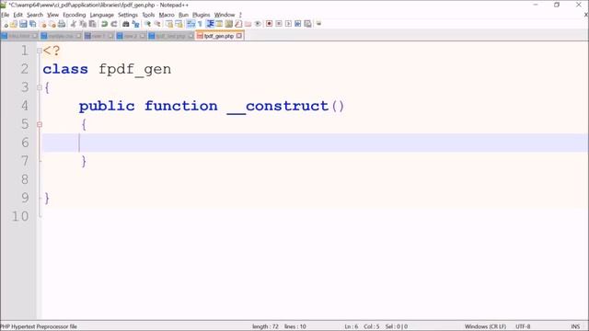This screenshot has width=589, height=331.
Task: Click the Copy toolbar icon
Action: (x=83, y=24)
